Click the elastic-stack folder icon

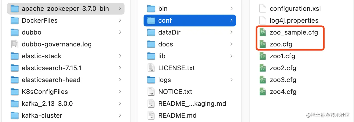coord(14,56)
